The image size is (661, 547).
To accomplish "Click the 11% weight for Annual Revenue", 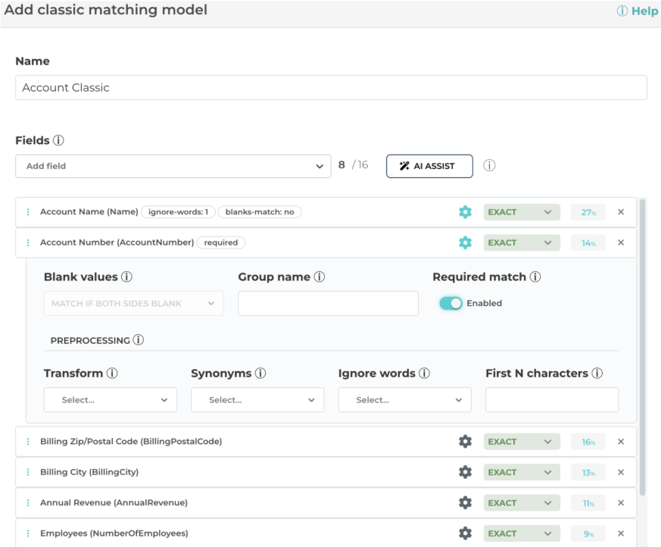I will tap(588, 503).
